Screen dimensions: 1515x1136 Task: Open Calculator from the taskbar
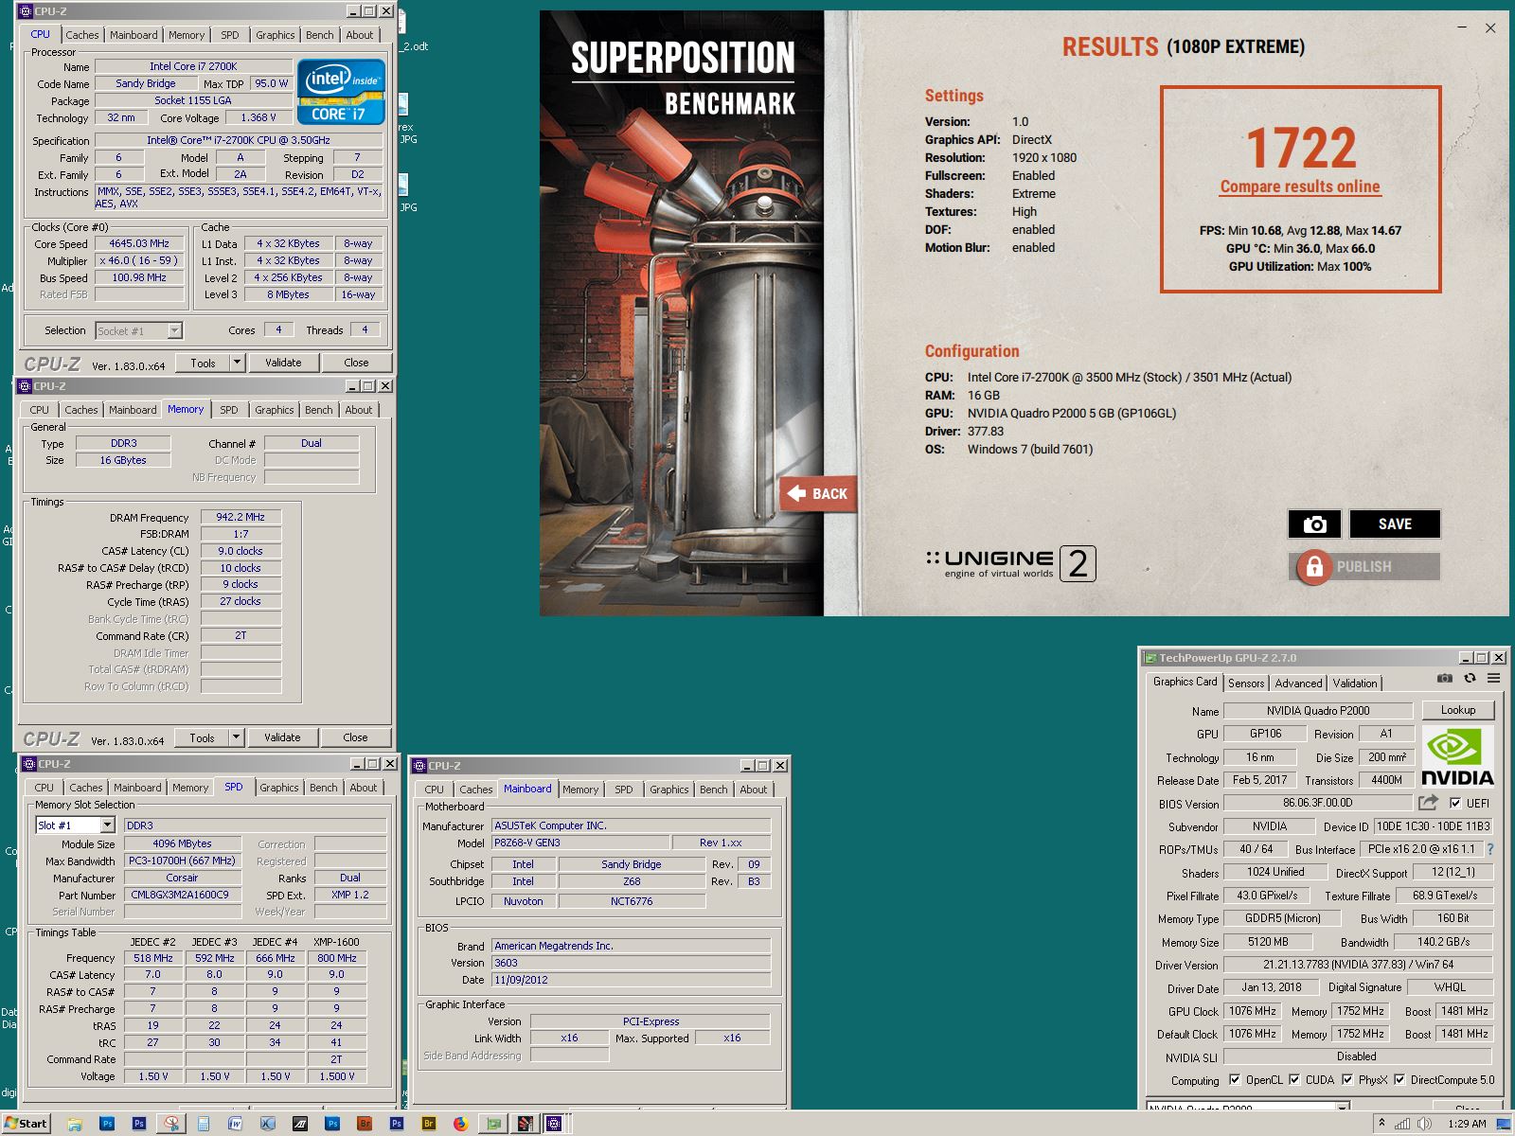204,1124
